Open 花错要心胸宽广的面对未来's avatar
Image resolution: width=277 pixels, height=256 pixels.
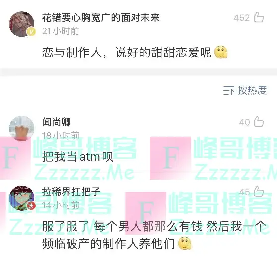point(21,24)
